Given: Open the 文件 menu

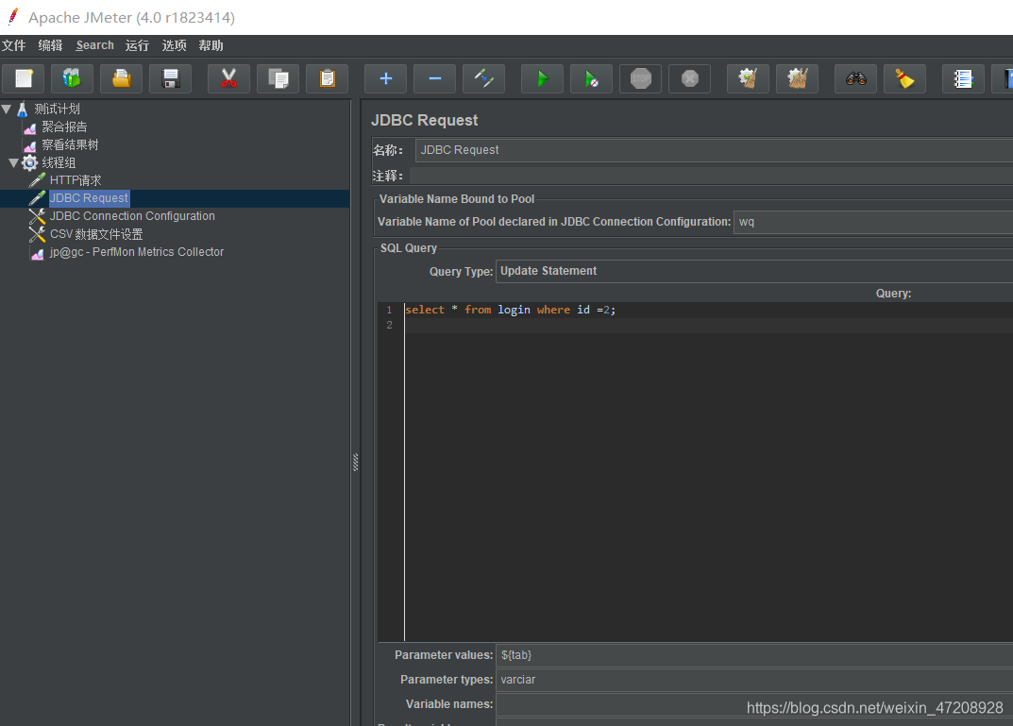Looking at the screenshot, I should (x=13, y=45).
